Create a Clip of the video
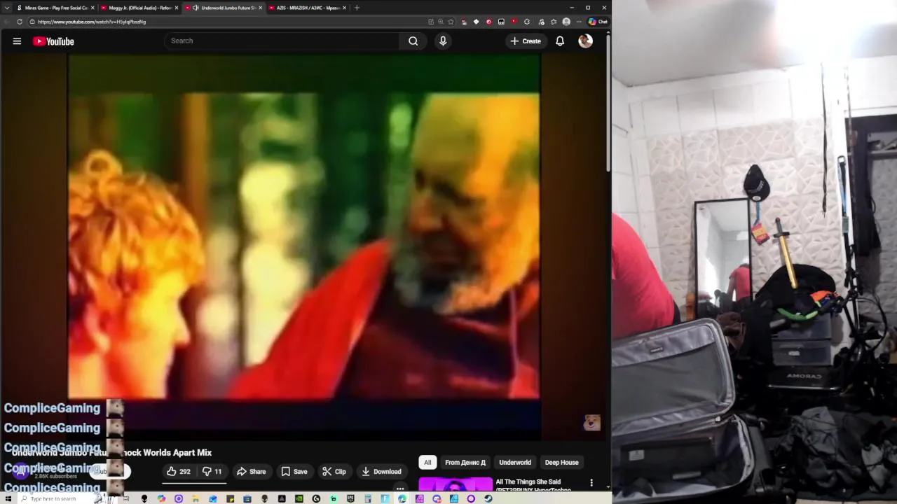The width and height of the screenshot is (897, 504). (x=334, y=471)
